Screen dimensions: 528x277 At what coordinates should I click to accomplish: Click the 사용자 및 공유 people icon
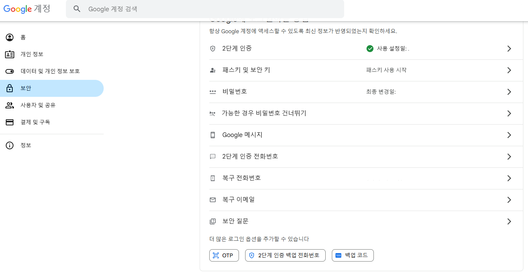coord(10,105)
